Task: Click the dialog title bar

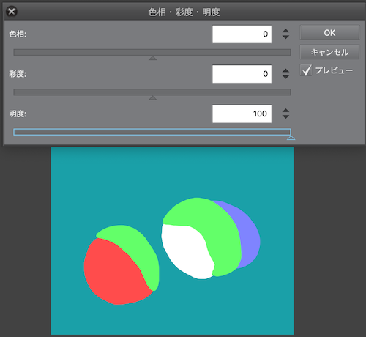Action: (184, 12)
